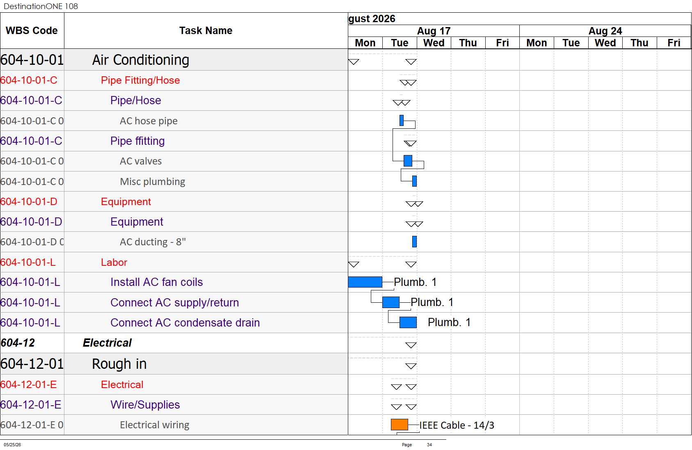Click the Connect AC supply/return Gantt bar
This screenshot has height=450, width=692.
pyautogui.click(x=391, y=302)
